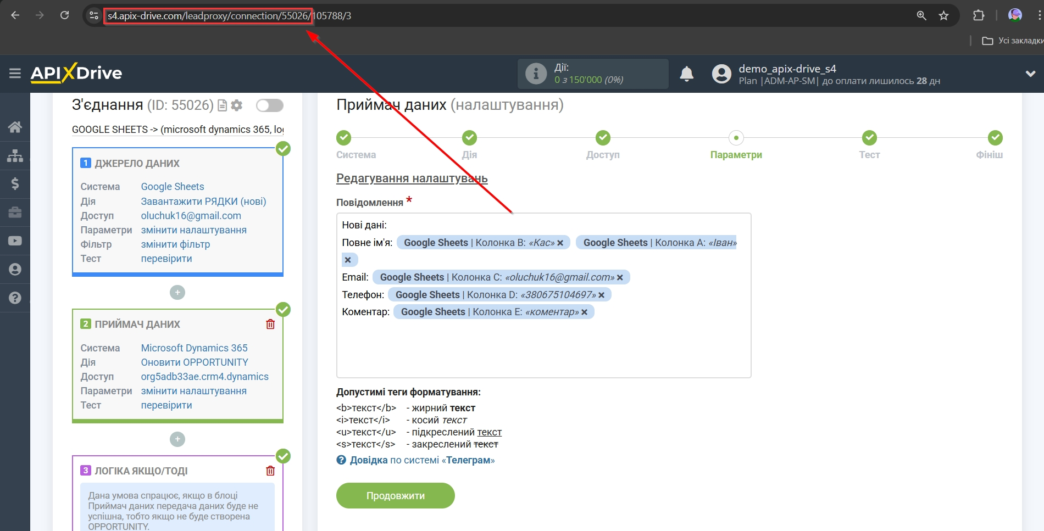
Task: Toggle the connection on/off switch
Action: click(270, 105)
